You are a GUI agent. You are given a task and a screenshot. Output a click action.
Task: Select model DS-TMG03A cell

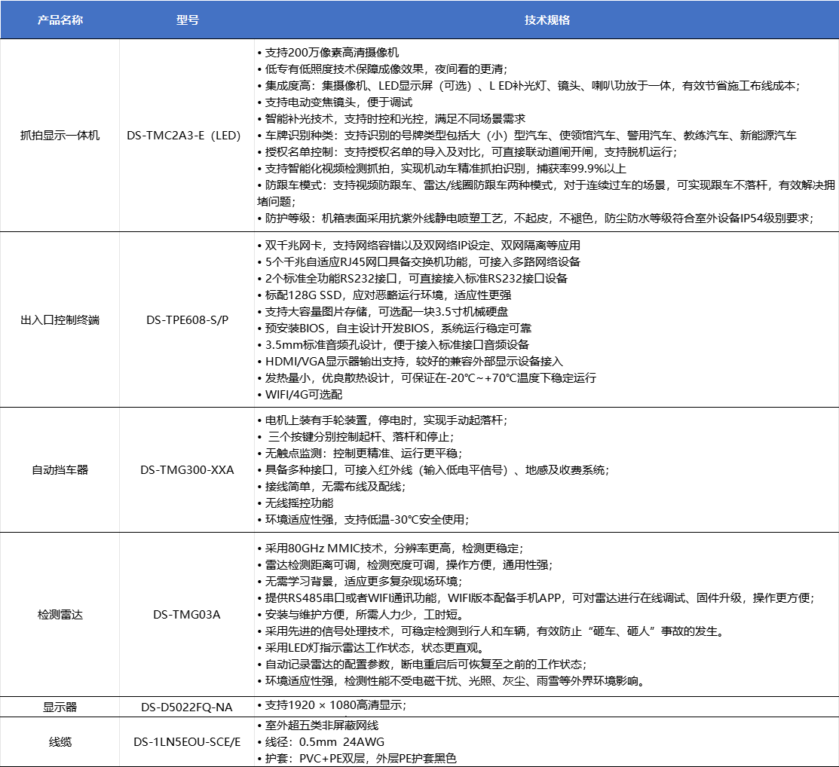pos(187,615)
